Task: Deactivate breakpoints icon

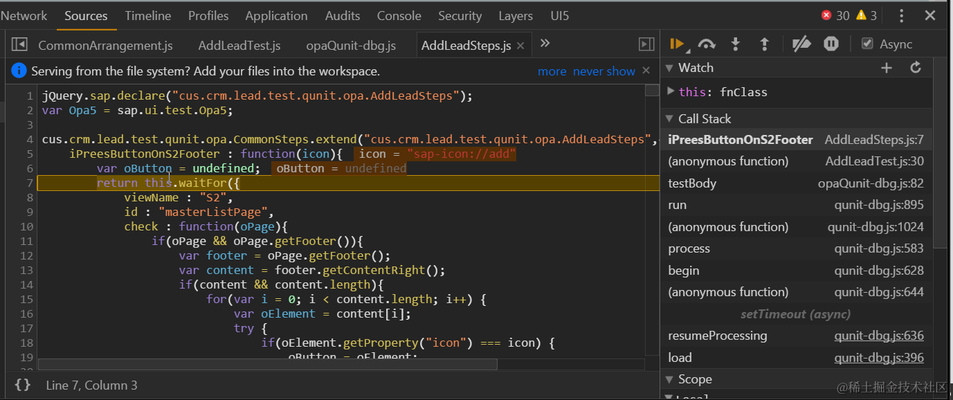Action: 801,44
